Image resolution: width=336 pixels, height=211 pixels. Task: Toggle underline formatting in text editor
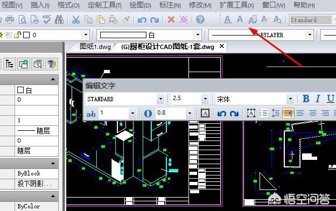point(331,99)
